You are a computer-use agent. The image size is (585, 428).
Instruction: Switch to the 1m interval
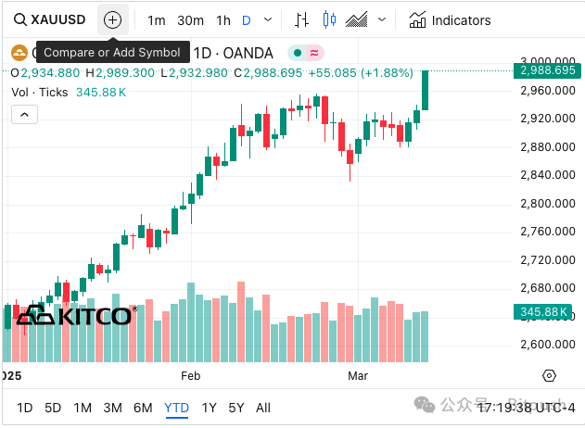pos(157,19)
